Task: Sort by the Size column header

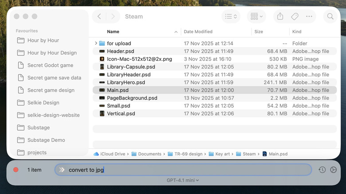Action: pos(259,31)
